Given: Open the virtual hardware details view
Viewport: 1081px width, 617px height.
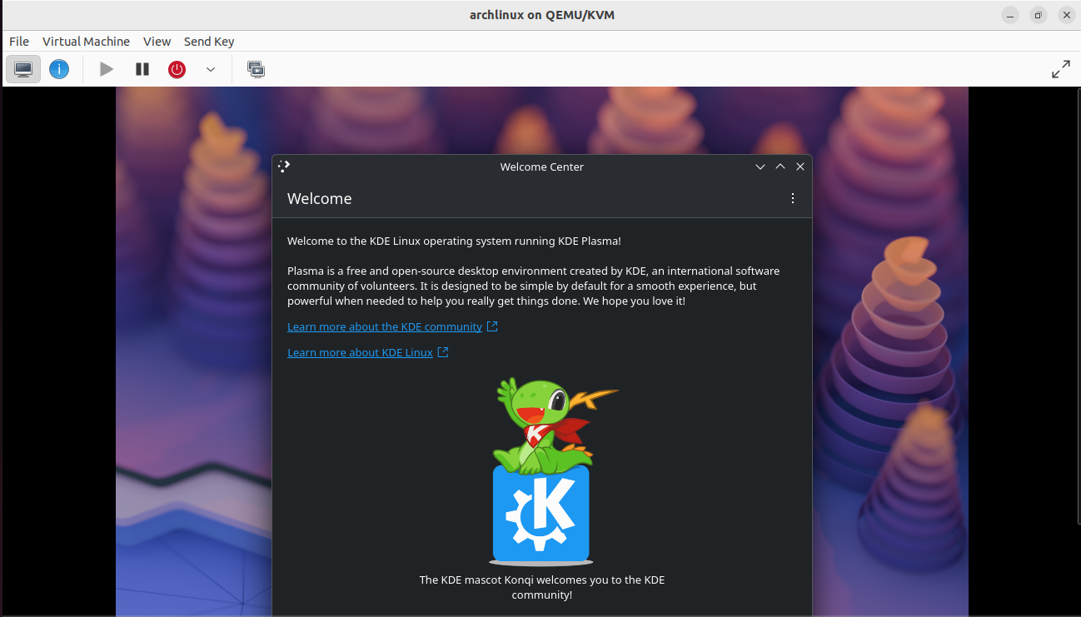Looking at the screenshot, I should (x=59, y=69).
